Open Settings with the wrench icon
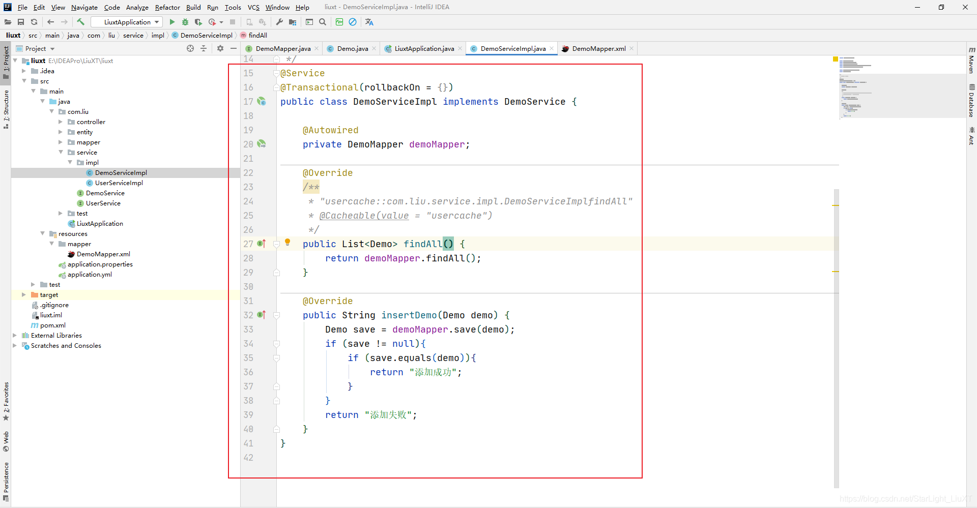 [279, 22]
